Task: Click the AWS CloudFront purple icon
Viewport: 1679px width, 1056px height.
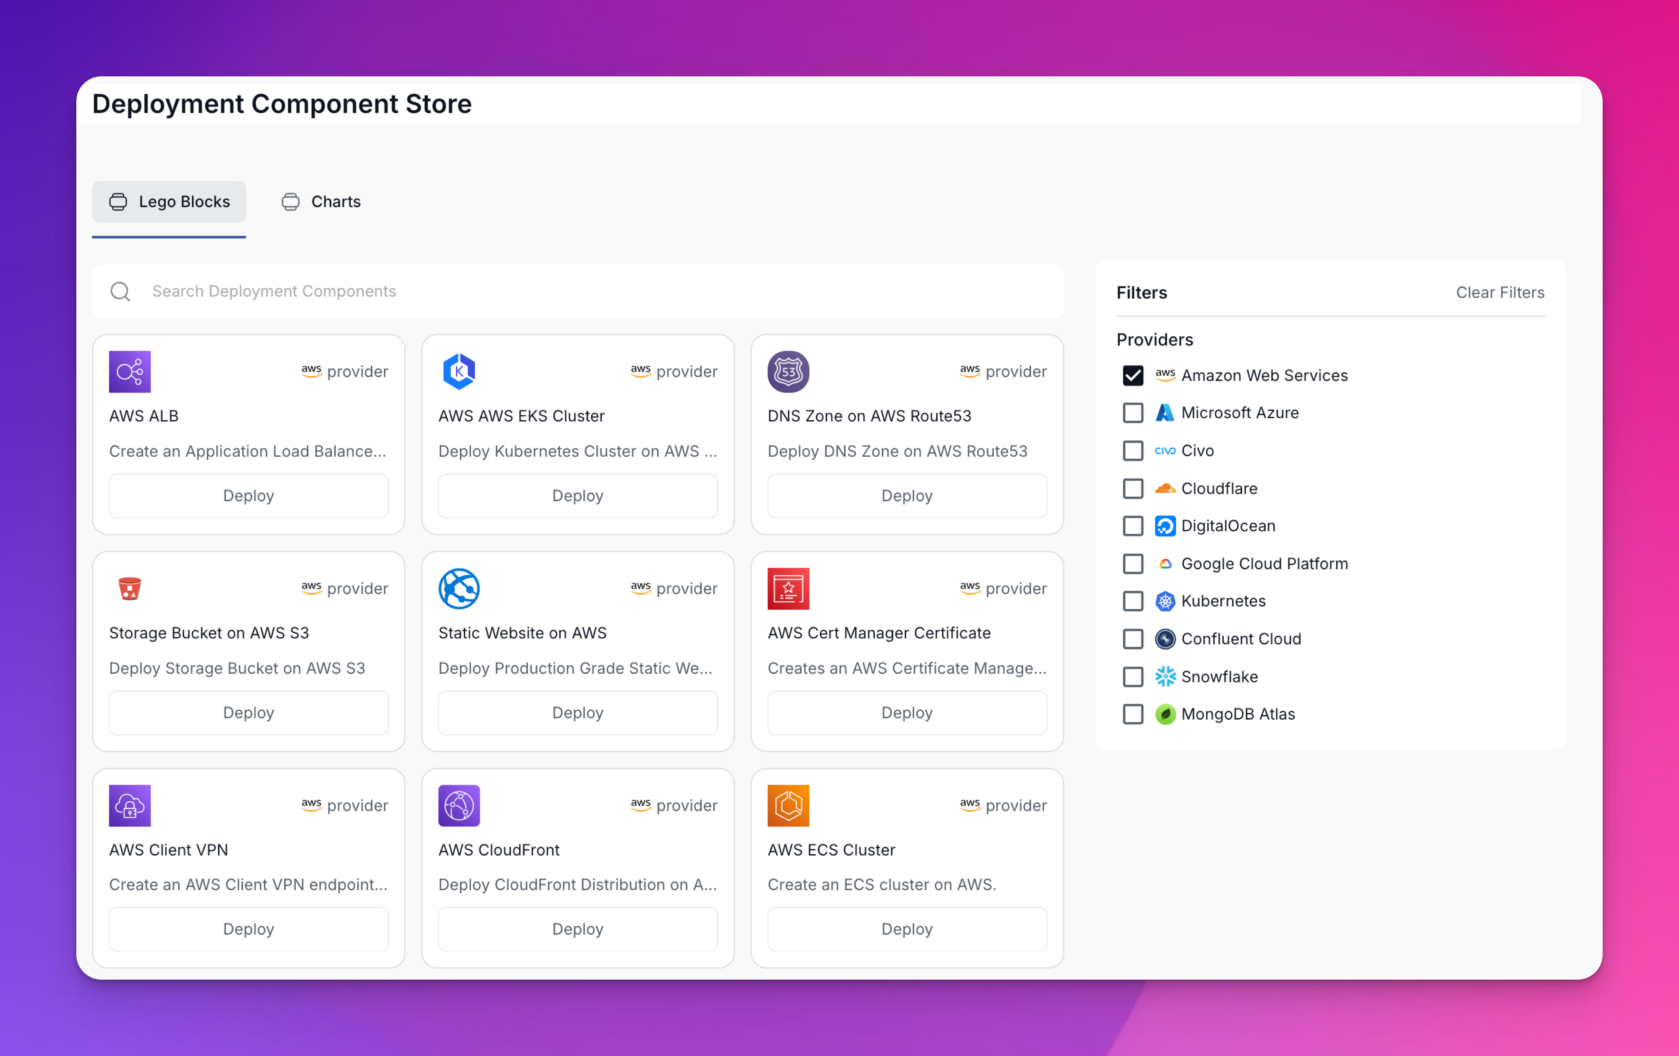Action: (459, 806)
